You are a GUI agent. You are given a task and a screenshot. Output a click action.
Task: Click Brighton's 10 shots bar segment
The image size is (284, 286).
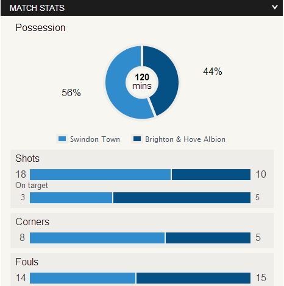211,175
